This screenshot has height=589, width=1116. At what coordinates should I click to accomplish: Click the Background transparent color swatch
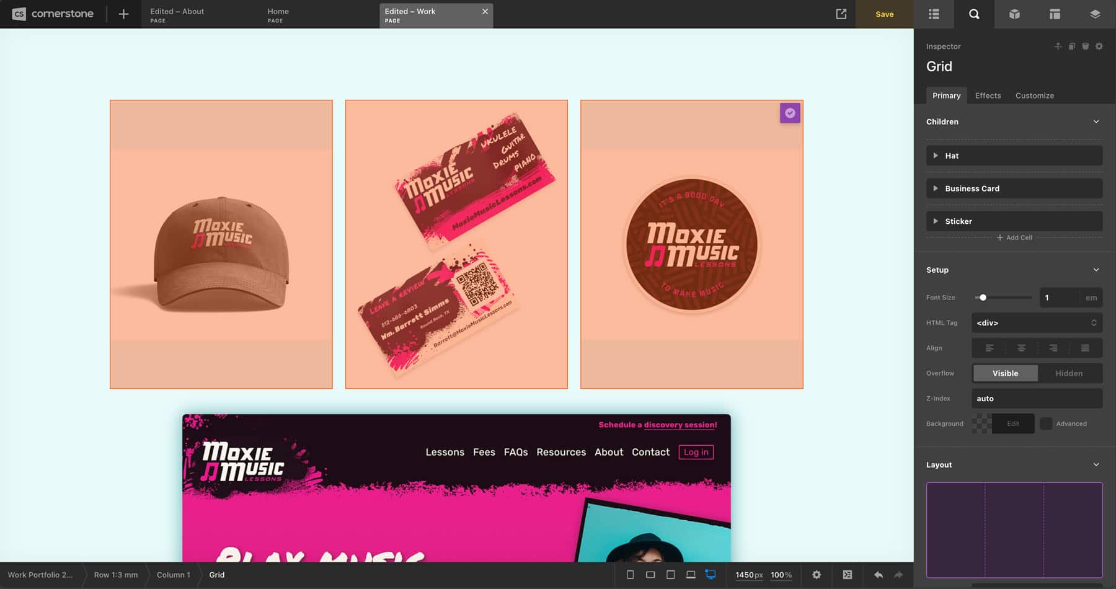pos(981,423)
